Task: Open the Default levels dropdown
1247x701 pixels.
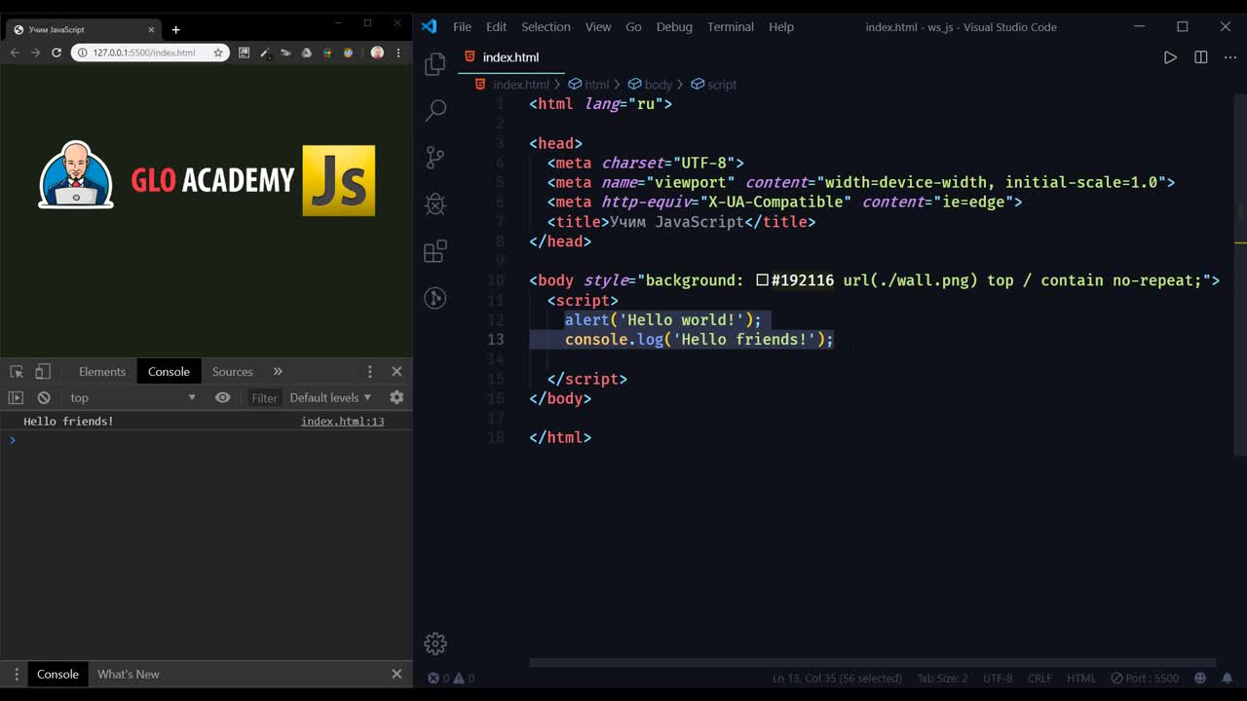Action: [330, 397]
